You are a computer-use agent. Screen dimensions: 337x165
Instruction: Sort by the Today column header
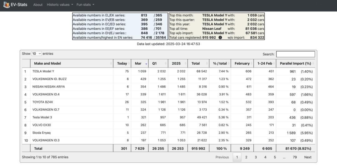pyautogui.click(x=122, y=63)
